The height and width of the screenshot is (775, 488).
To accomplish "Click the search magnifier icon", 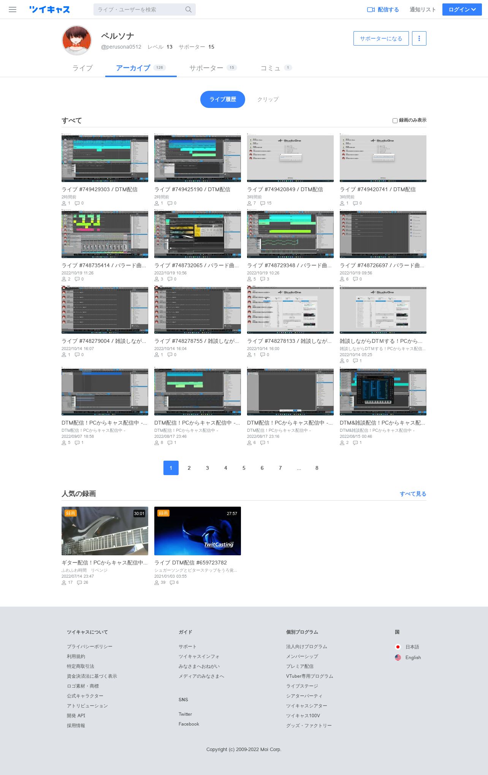I will [x=189, y=10].
